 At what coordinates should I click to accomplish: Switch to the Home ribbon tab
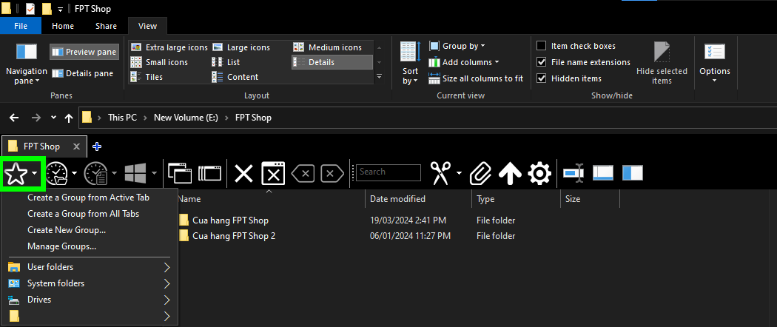point(63,26)
